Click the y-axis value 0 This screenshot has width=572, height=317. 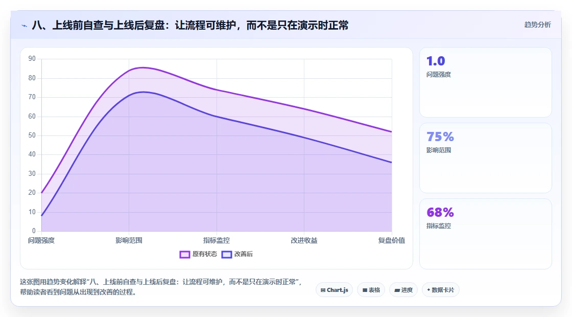pos(34,231)
